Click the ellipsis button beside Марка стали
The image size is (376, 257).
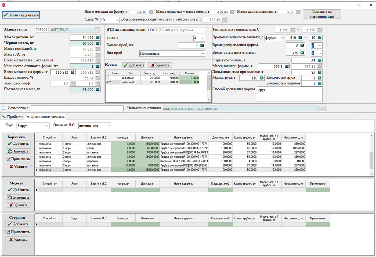coord(97,30)
